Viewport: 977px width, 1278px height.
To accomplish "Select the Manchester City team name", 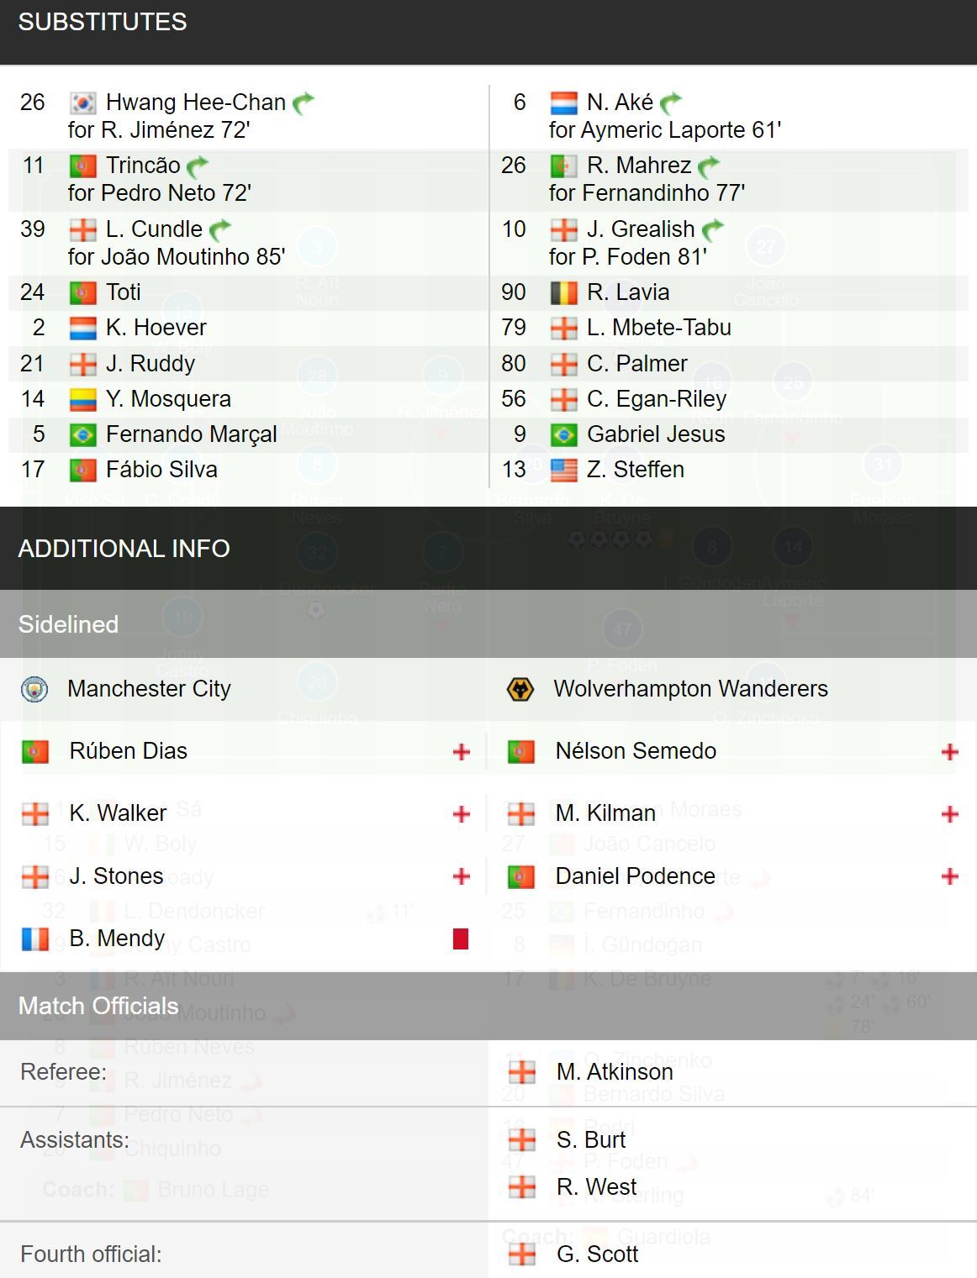I will [149, 689].
